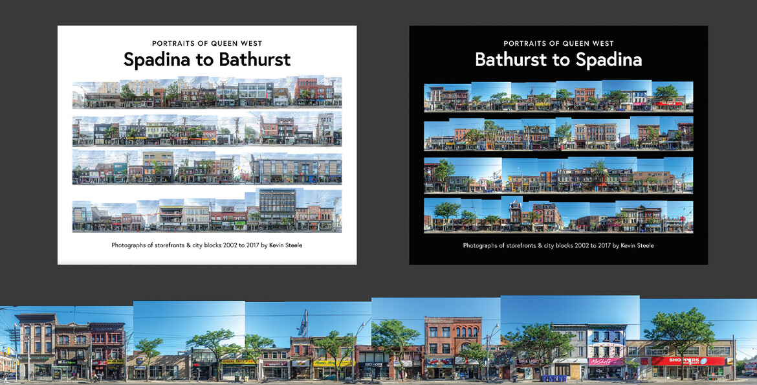Click the MoShoTo pink storefront sign
The height and width of the screenshot is (385, 757).
(602, 360)
